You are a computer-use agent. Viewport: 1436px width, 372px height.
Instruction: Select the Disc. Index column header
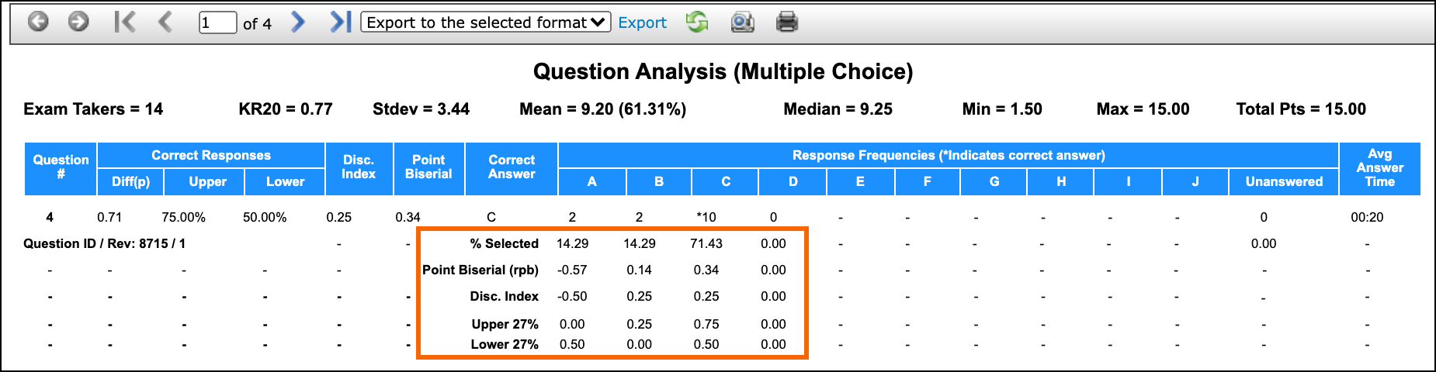359,168
